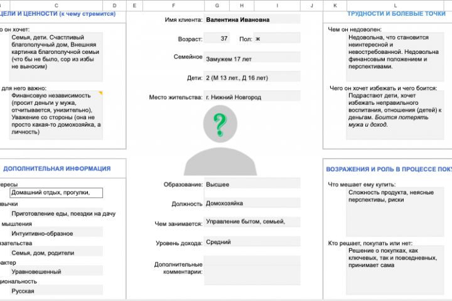Select the children cell 2 (М 13 лет, Д 16 лет)
The image size is (452, 301).
point(252,77)
